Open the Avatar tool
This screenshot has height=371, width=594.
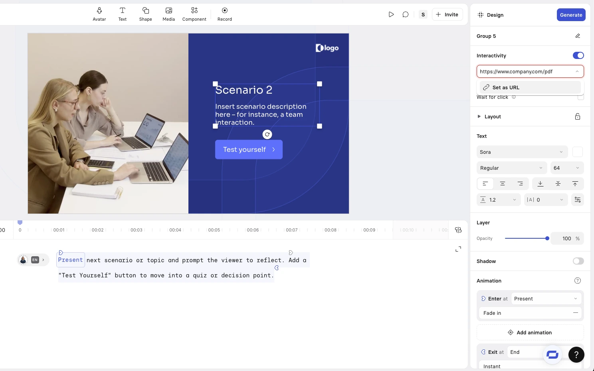[x=99, y=14]
